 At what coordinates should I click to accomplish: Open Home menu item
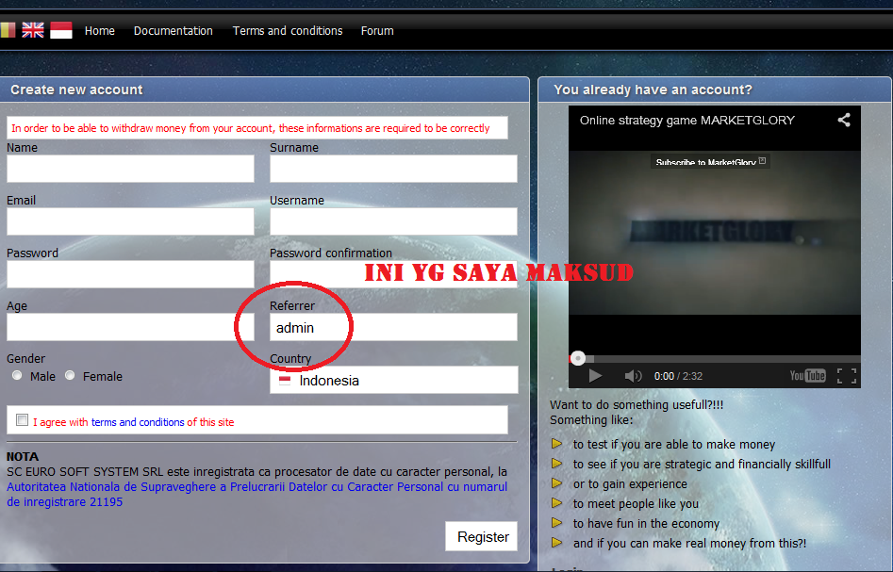100,31
